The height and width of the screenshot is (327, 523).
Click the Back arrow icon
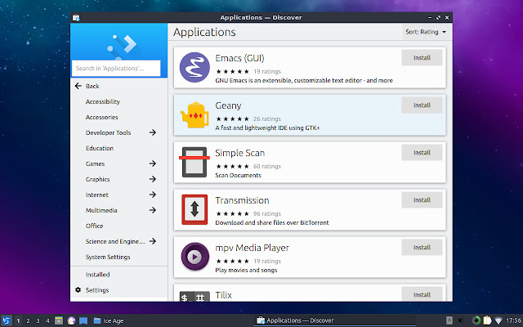[x=78, y=86]
